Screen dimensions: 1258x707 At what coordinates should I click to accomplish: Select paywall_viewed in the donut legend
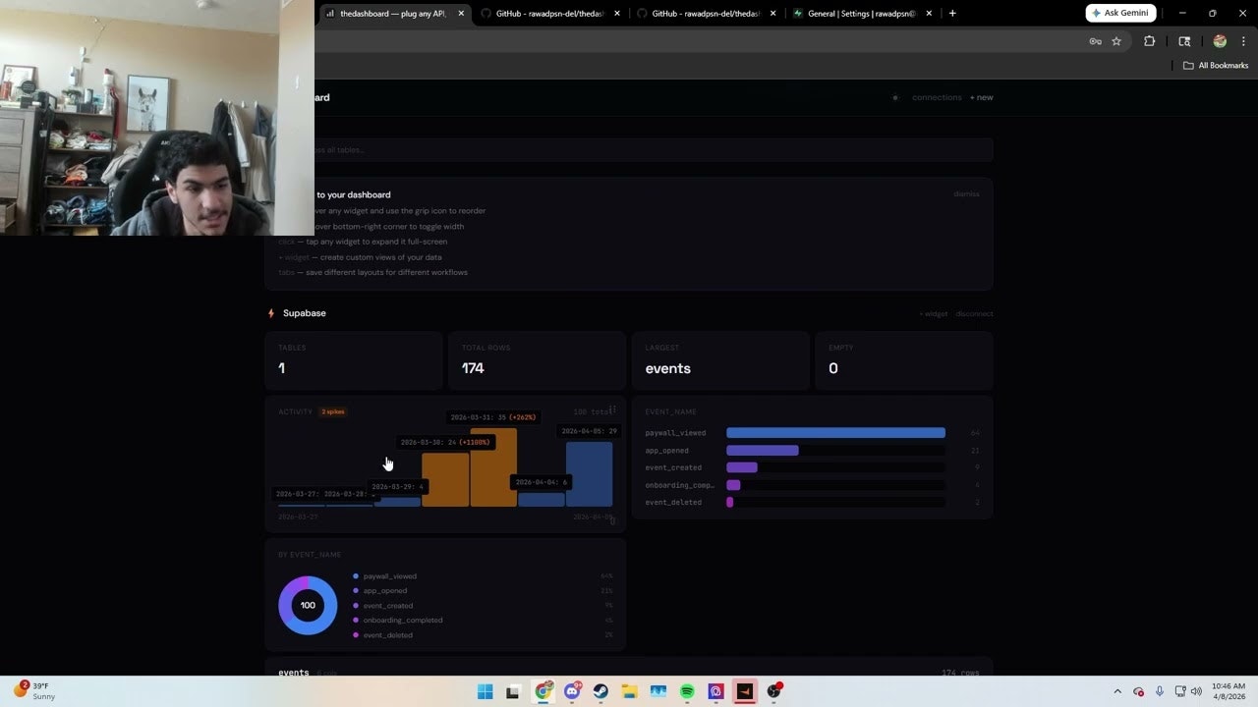(x=389, y=576)
